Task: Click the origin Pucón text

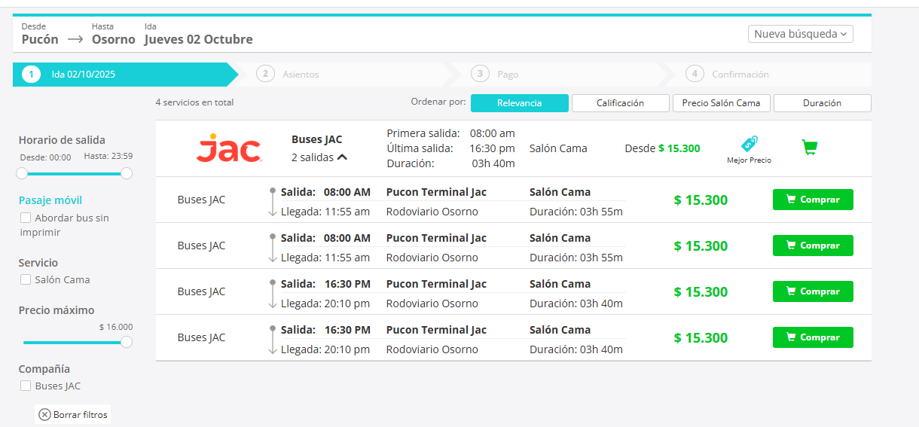Action: [x=40, y=39]
